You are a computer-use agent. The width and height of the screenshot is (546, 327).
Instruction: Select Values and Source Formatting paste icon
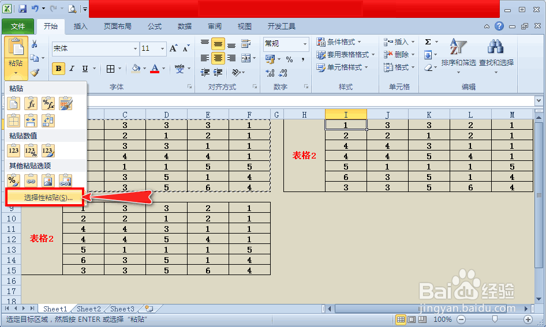pyautogui.click(x=48, y=151)
